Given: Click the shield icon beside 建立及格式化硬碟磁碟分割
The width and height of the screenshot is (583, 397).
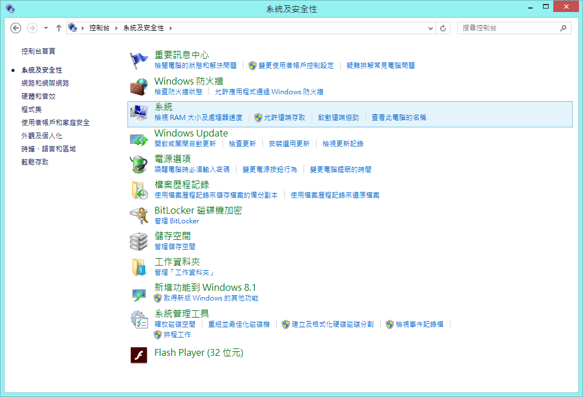Looking at the screenshot, I should [286, 324].
